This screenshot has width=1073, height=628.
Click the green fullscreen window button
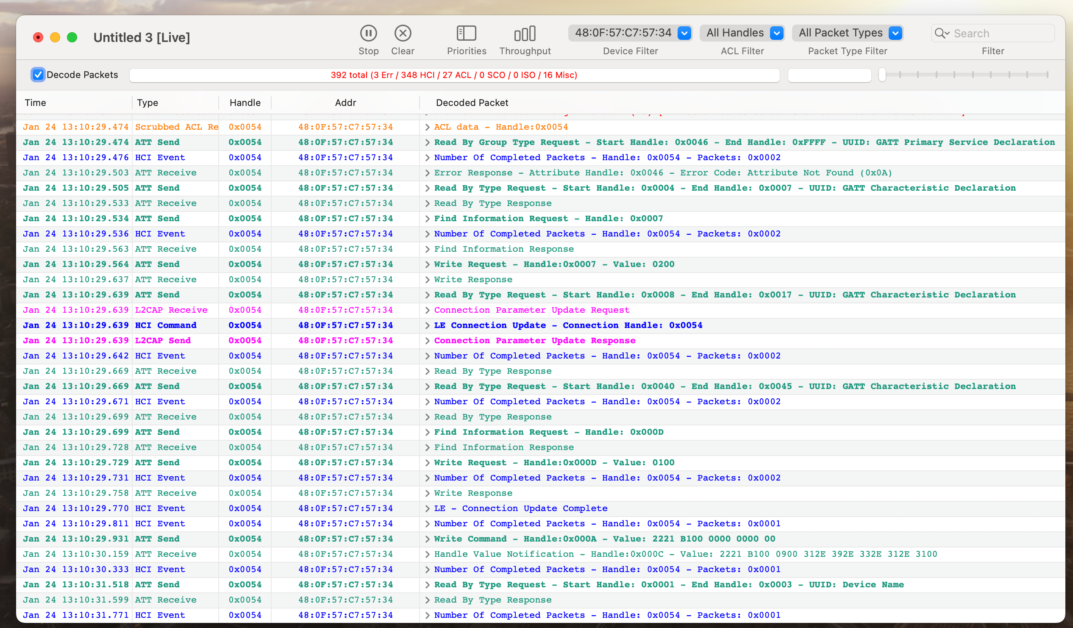click(72, 37)
